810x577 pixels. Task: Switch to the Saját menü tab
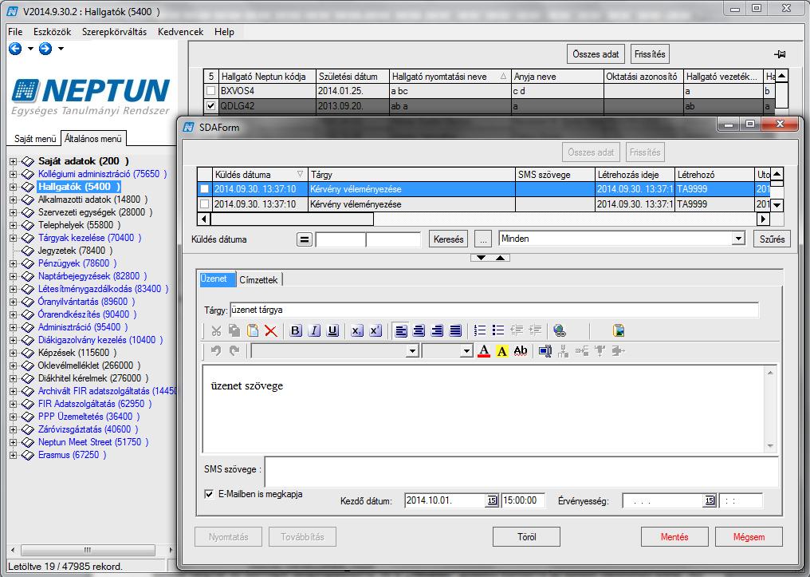pyautogui.click(x=34, y=139)
